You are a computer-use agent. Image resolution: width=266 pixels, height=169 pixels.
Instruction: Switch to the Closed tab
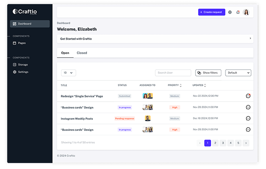[x=82, y=53]
